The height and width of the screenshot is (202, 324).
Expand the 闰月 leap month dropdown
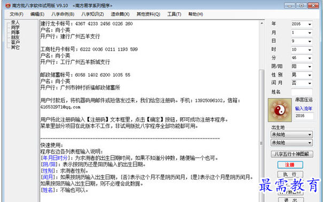pos(310,83)
